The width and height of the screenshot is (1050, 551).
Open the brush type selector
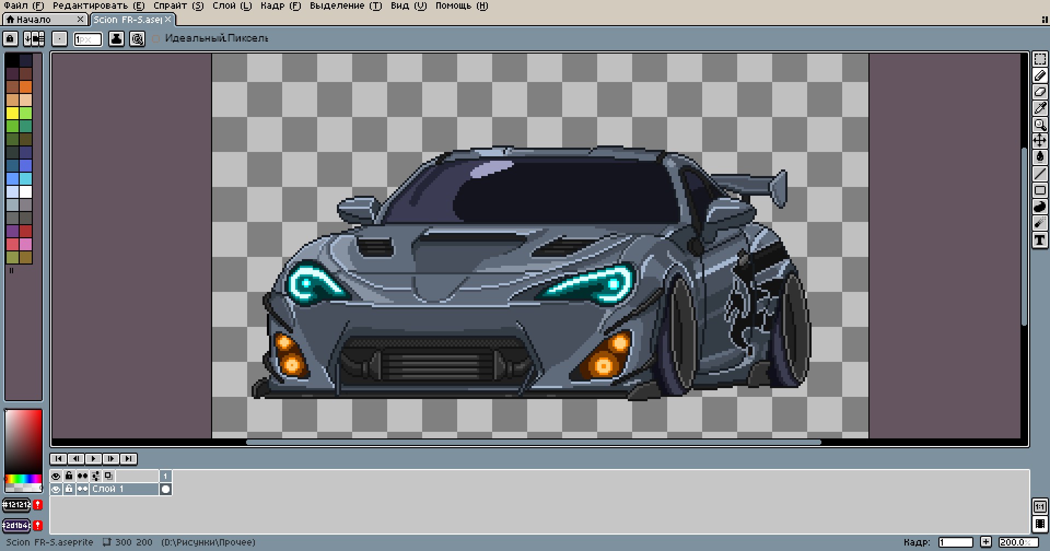[x=60, y=39]
